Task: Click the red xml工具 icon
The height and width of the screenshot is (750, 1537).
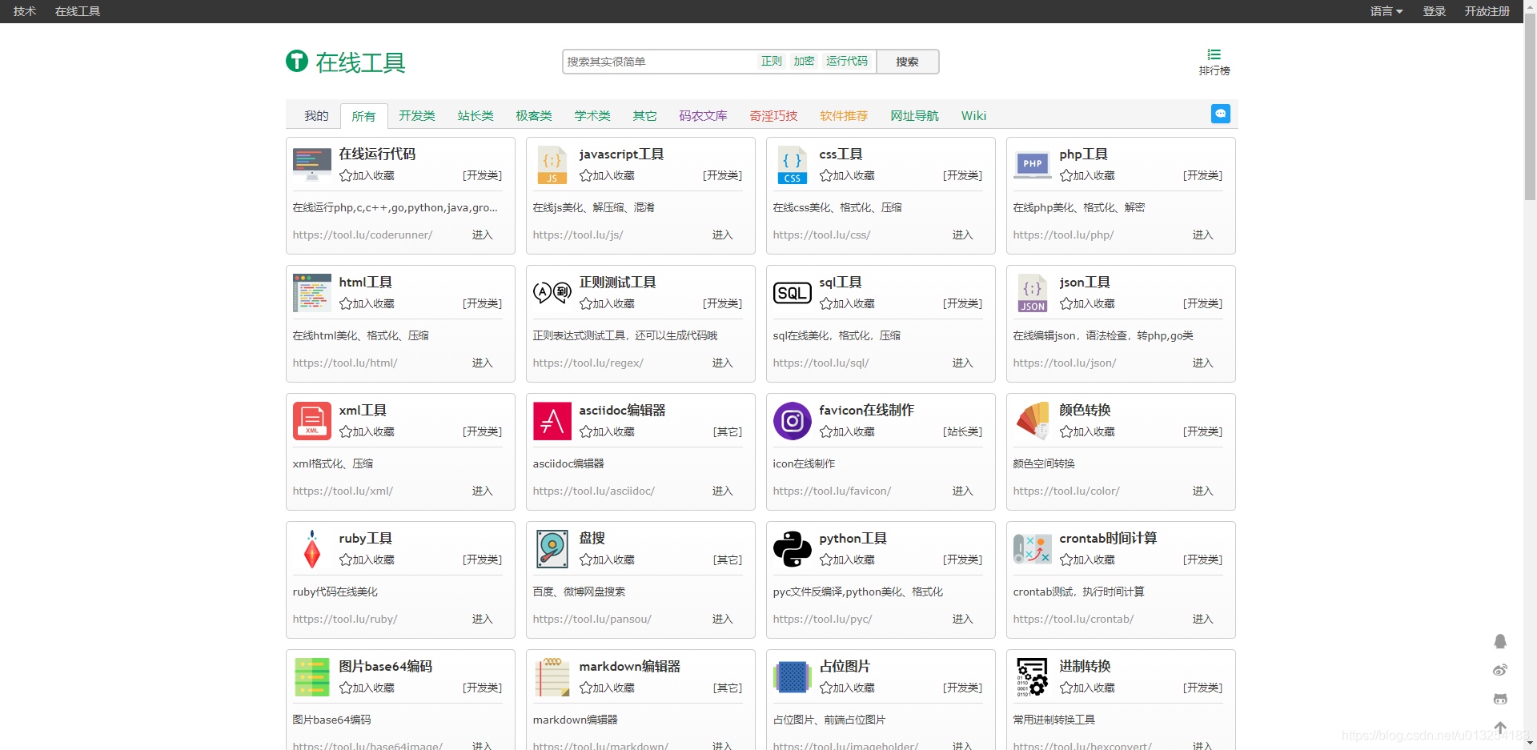Action: (312, 421)
